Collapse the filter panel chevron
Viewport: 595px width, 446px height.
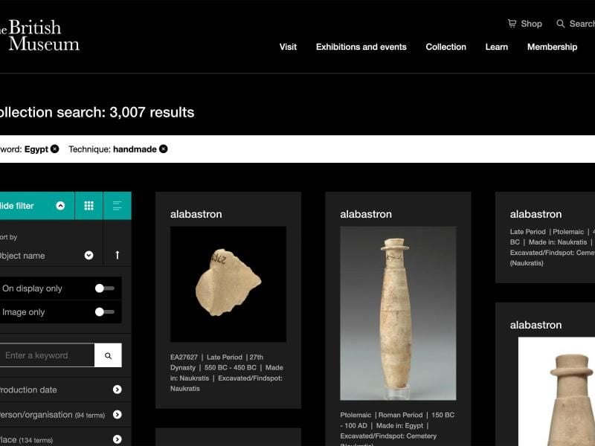click(60, 206)
